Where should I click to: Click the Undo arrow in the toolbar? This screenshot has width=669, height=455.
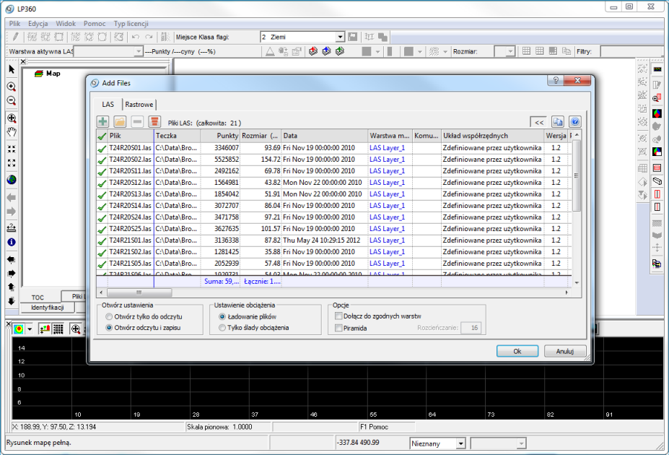point(136,37)
